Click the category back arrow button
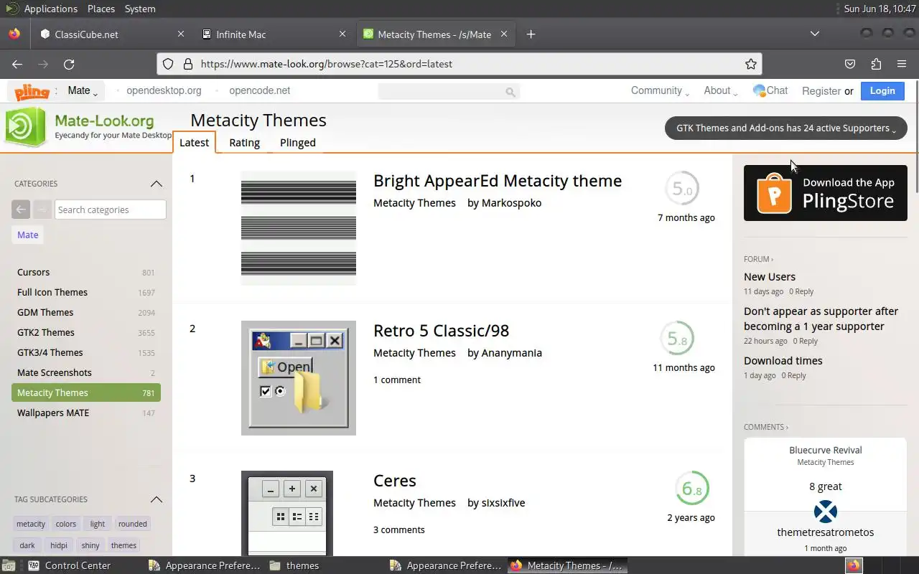The width and height of the screenshot is (919, 574). point(21,210)
